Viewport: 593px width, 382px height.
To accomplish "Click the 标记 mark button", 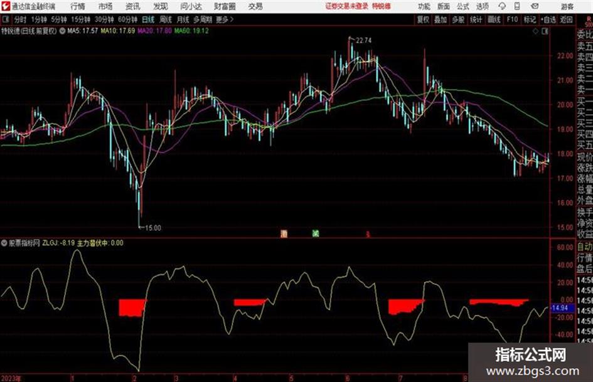I will (x=530, y=19).
